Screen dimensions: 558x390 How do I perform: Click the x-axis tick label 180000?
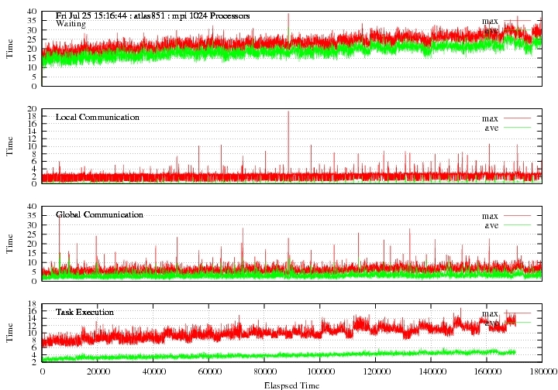coord(543,372)
